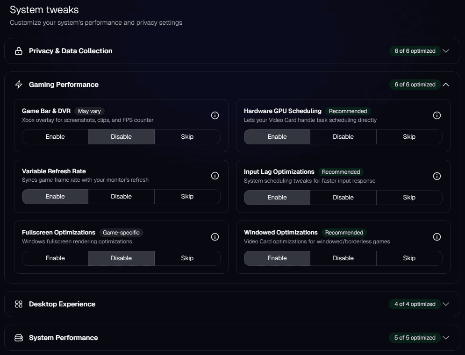Image resolution: width=465 pixels, height=355 pixels.
Task: Click 'Syncs game frame rate' description
Action: pos(85,180)
